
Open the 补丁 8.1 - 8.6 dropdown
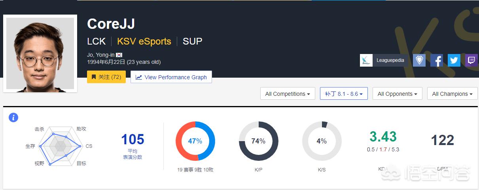pos(344,94)
